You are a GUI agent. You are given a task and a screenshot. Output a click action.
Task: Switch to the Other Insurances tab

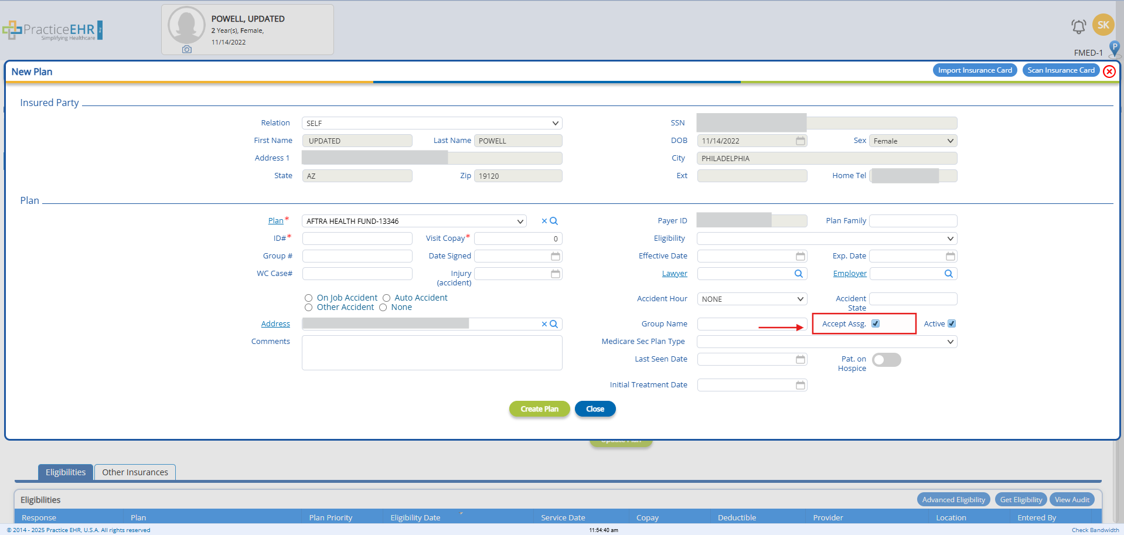[135, 472]
